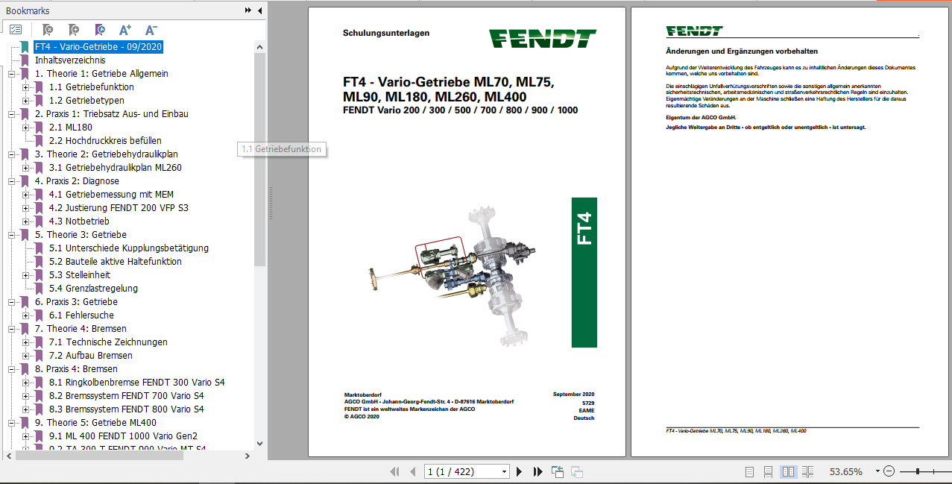Open bookmark 'Inhaltsverzeichnis'
952x484 pixels.
coord(70,60)
